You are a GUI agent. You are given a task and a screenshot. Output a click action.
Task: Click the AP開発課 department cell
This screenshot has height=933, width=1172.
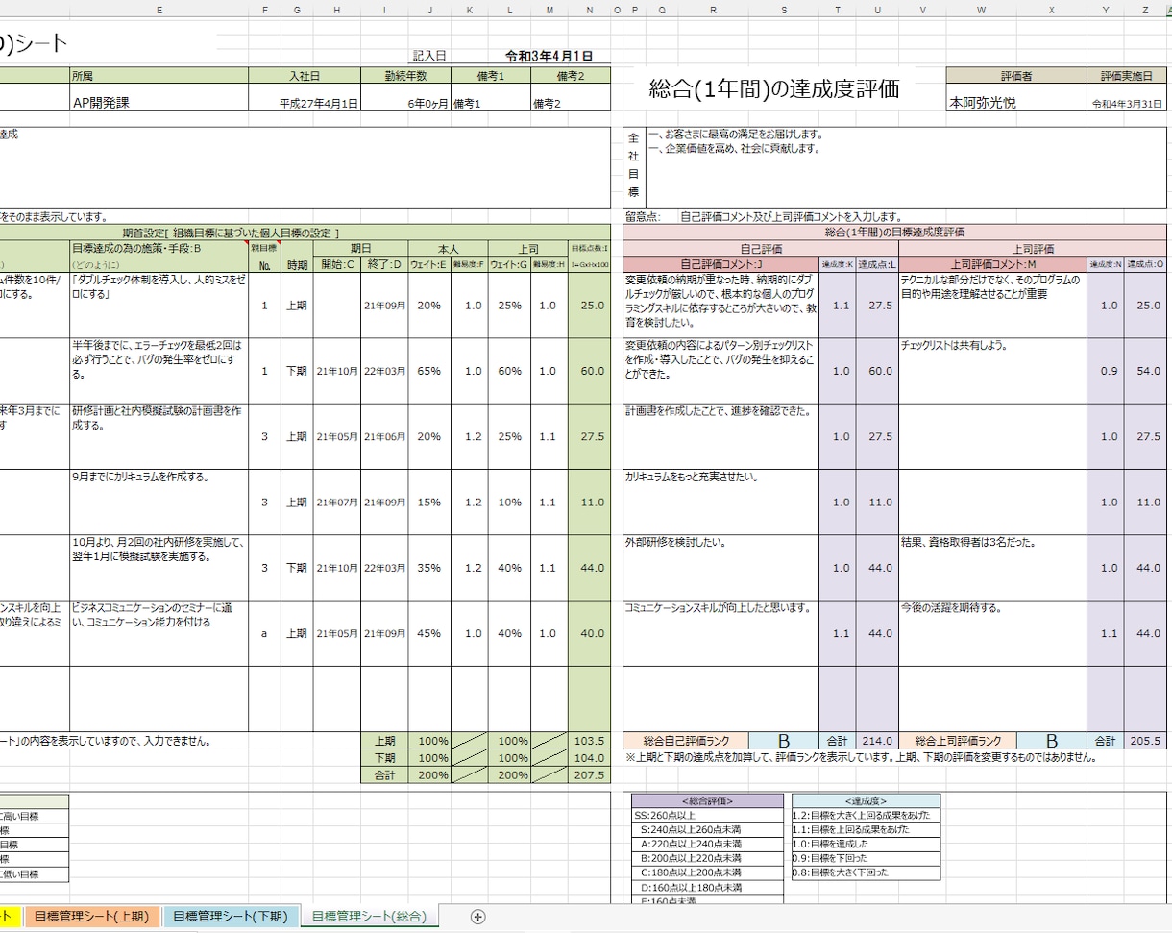coord(159,103)
